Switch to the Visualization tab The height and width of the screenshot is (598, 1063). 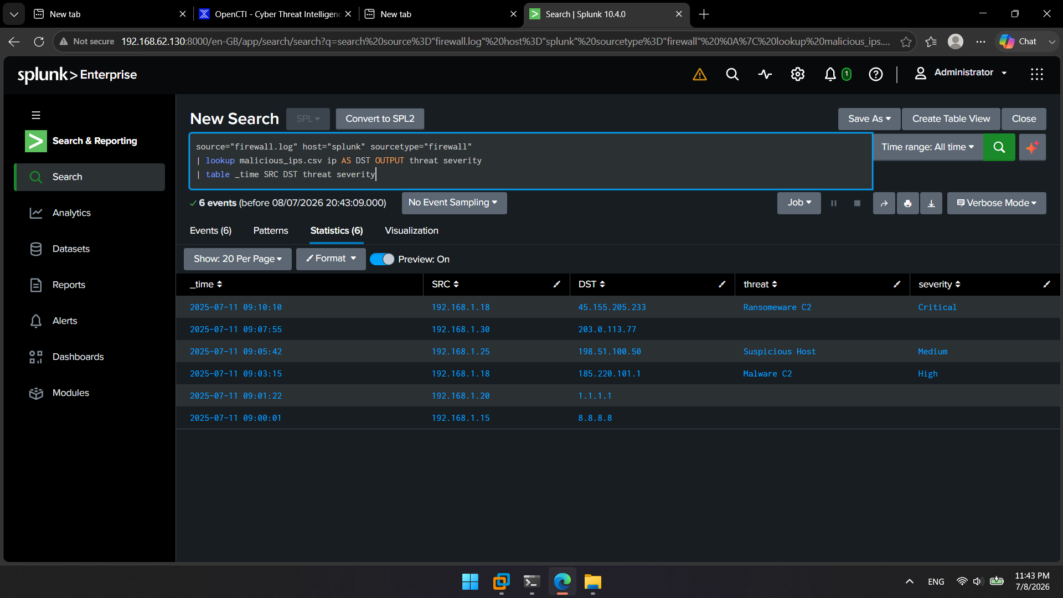coord(411,230)
